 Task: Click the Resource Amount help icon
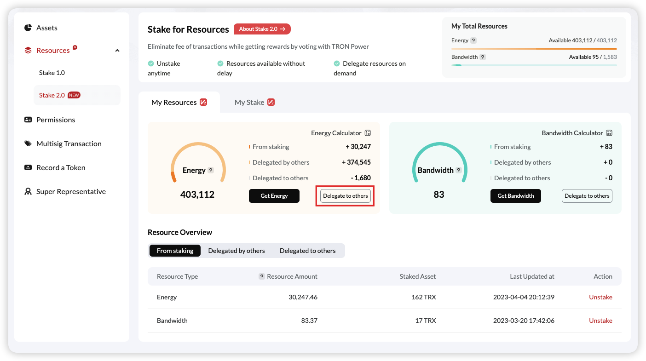pyautogui.click(x=262, y=276)
